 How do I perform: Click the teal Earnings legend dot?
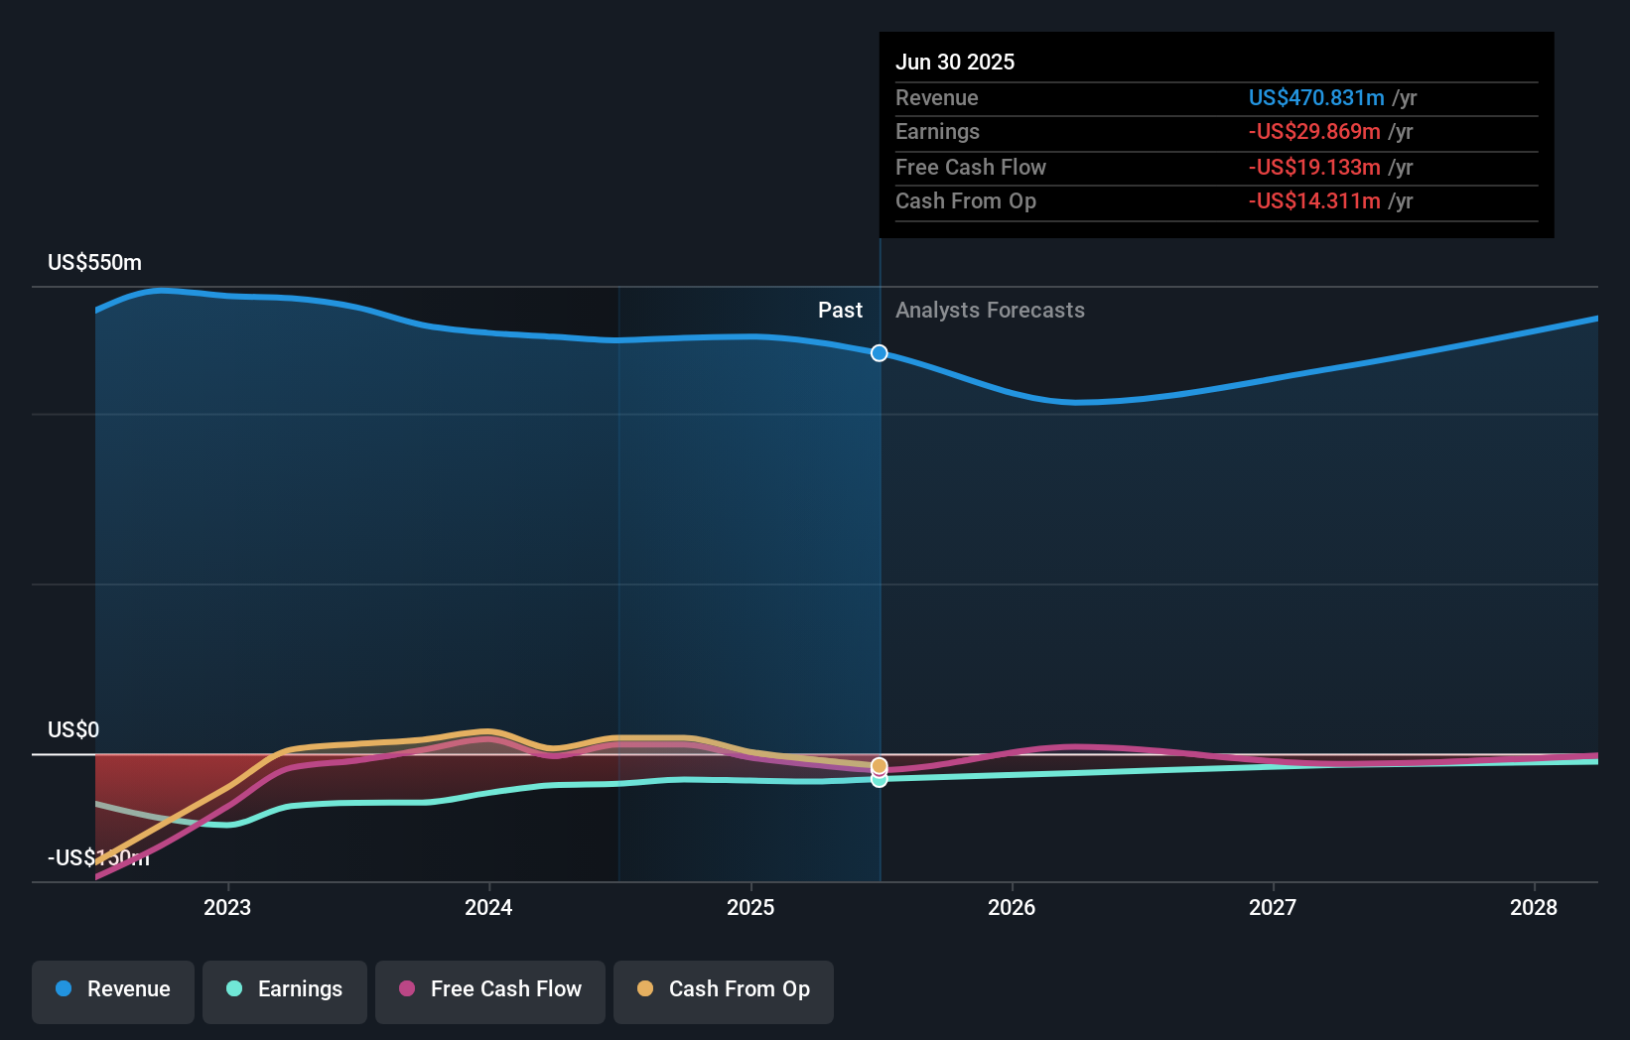tap(233, 989)
